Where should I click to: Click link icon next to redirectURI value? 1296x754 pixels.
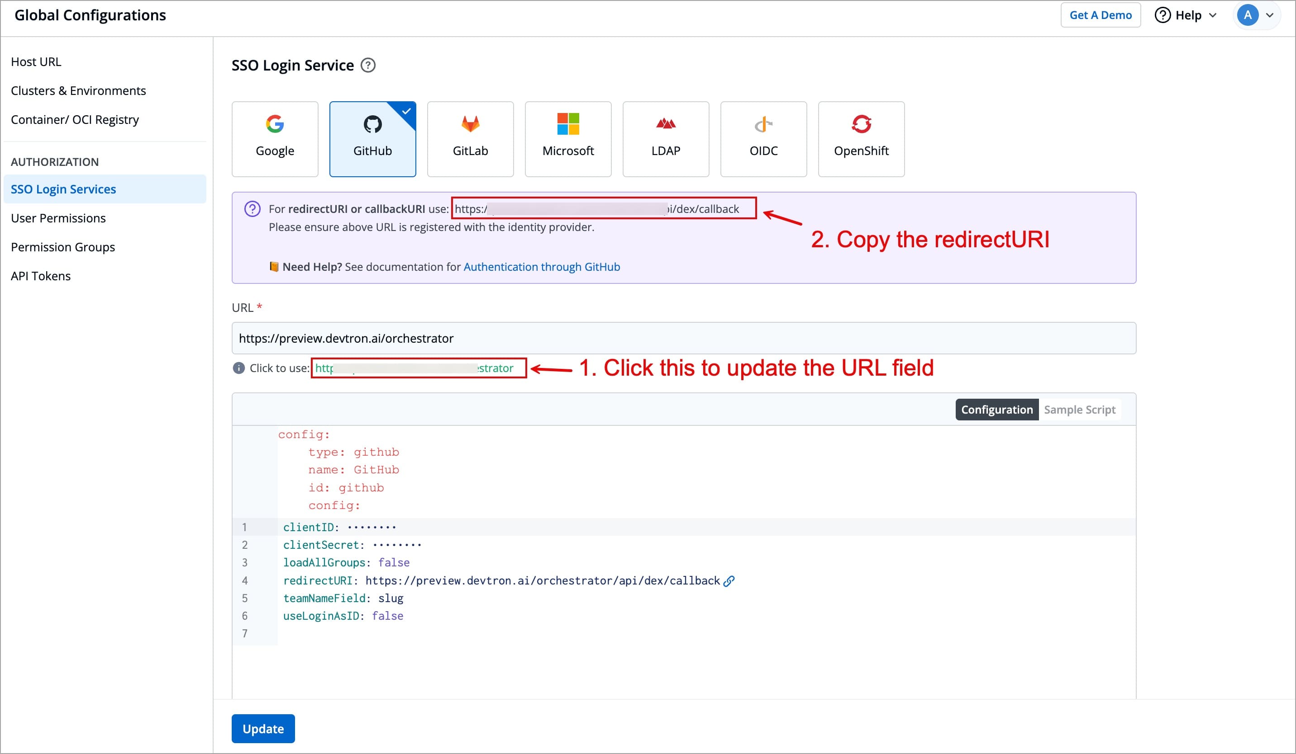(x=729, y=581)
